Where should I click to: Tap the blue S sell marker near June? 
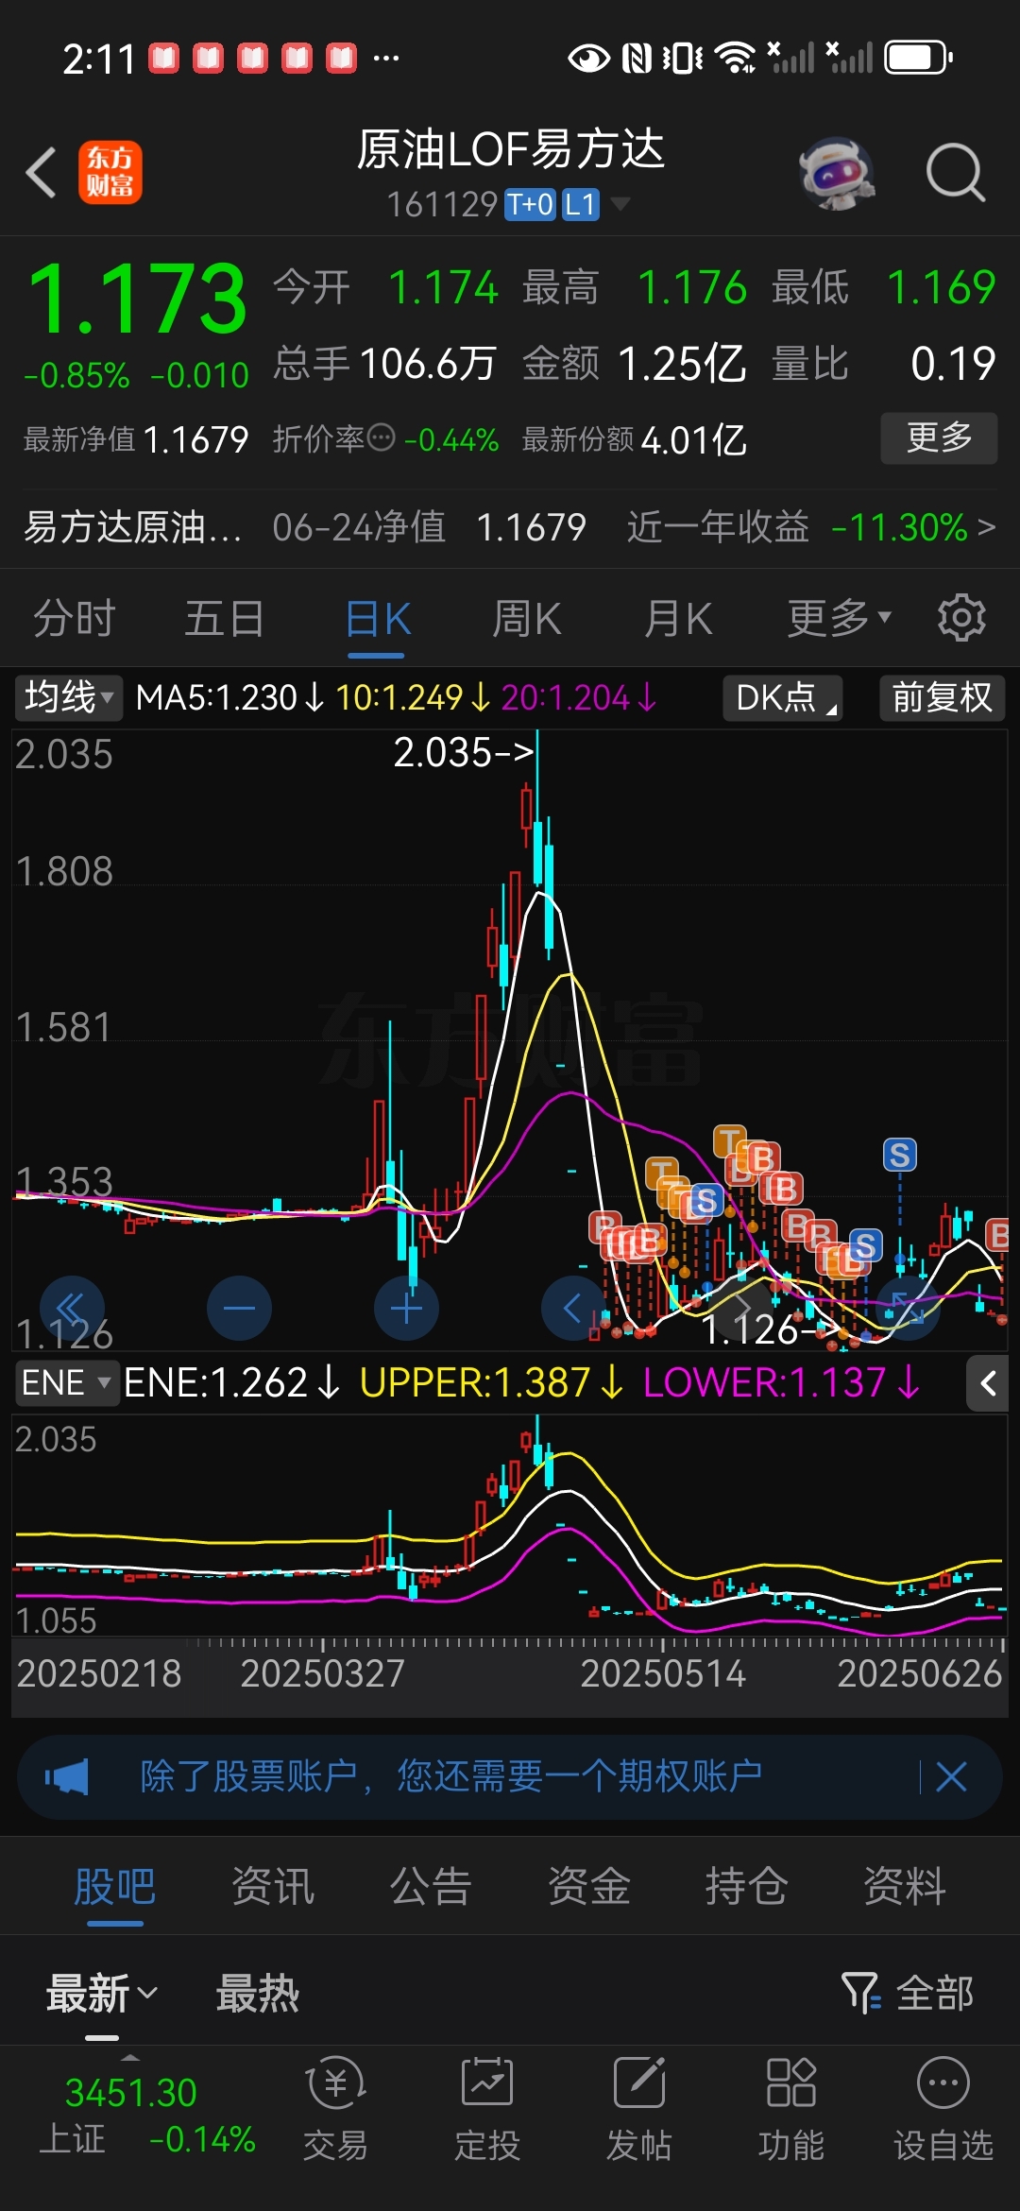coord(899,1155)
